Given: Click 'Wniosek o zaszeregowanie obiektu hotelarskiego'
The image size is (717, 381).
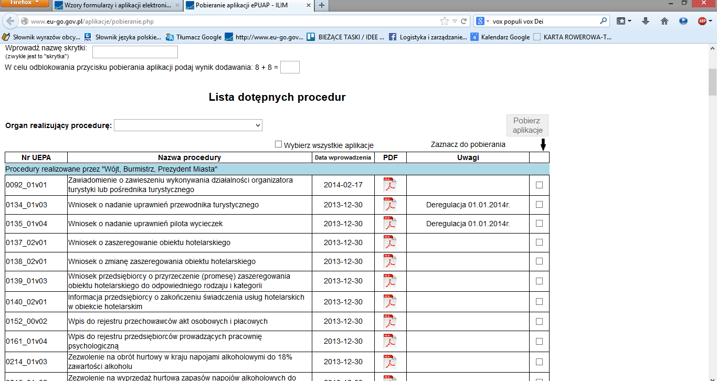Looking at the screenshot, I should point(149,242).
